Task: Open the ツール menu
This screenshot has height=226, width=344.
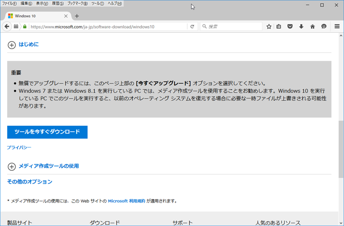Action: (x=98, y=3)
